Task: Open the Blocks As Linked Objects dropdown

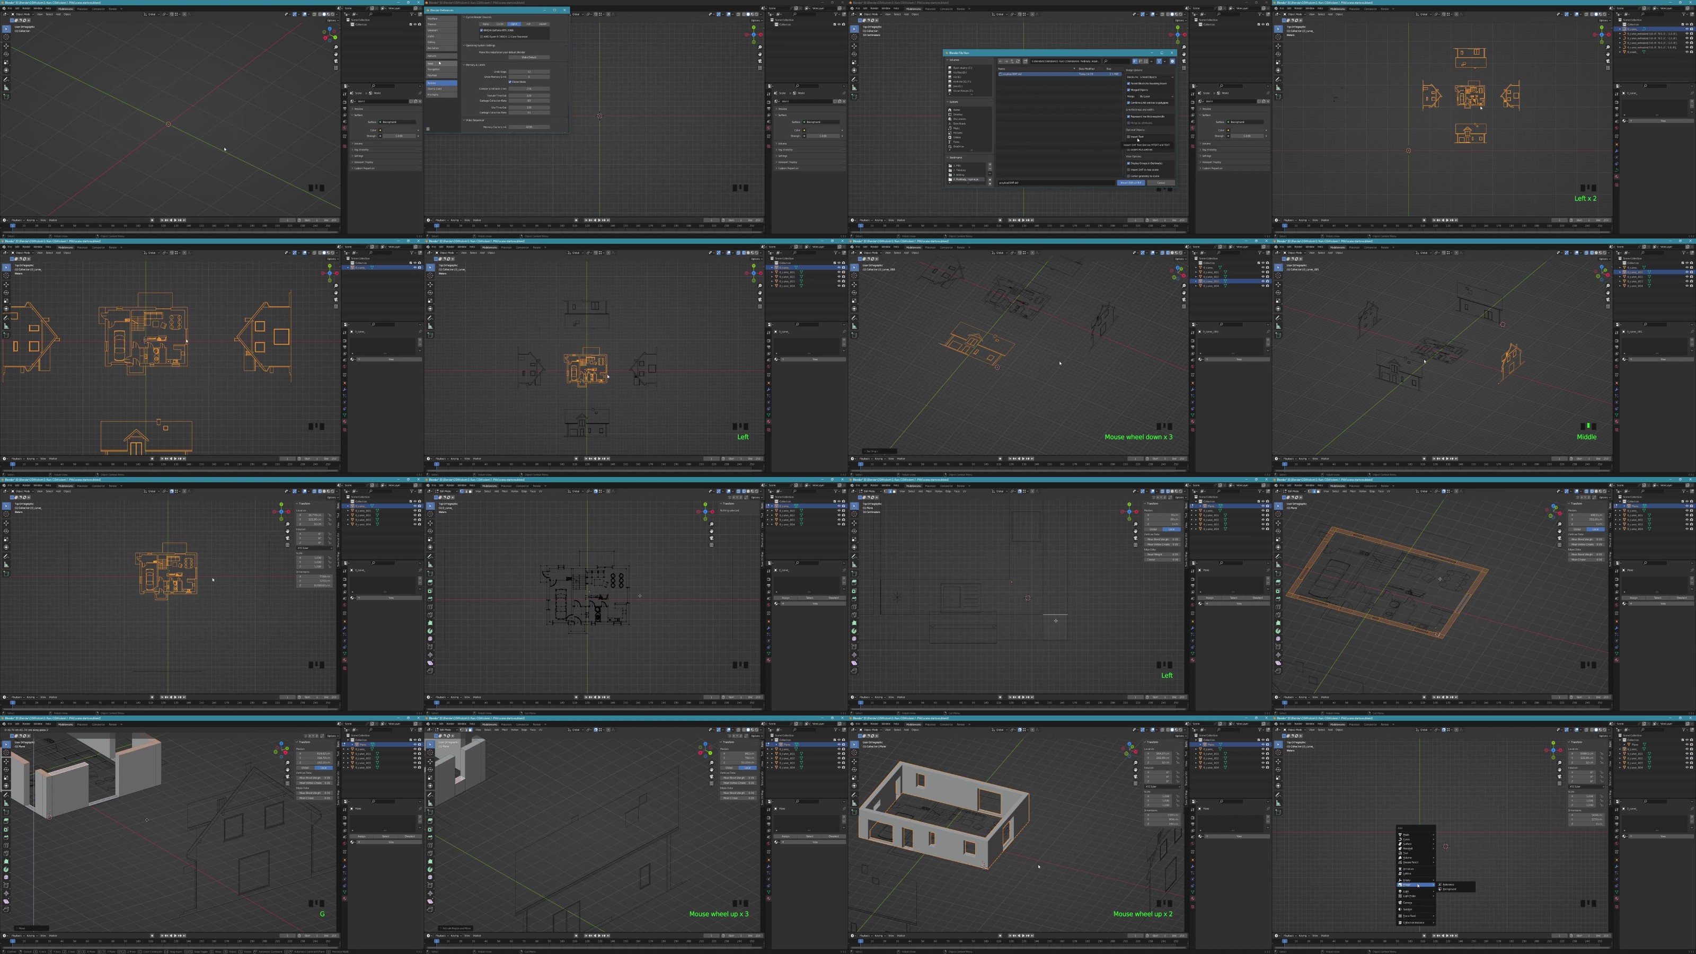Action: 1150,77
